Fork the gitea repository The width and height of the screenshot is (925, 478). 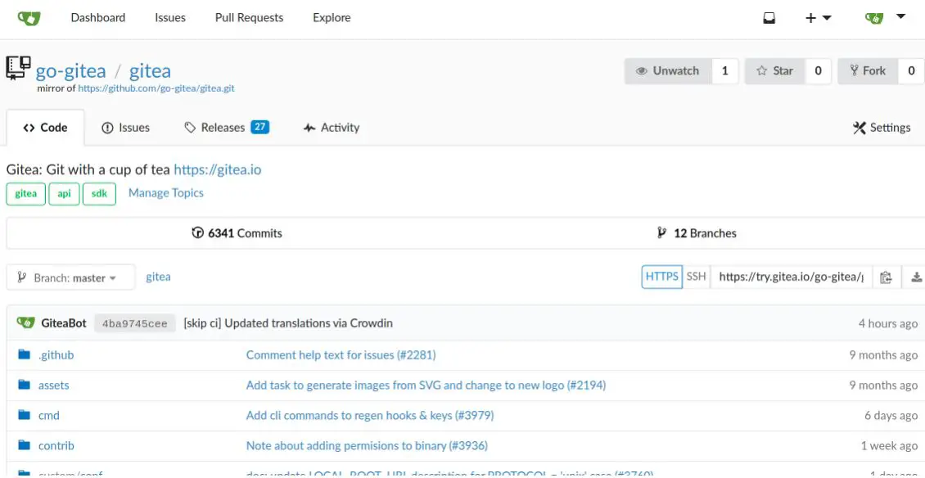[868, 71]
